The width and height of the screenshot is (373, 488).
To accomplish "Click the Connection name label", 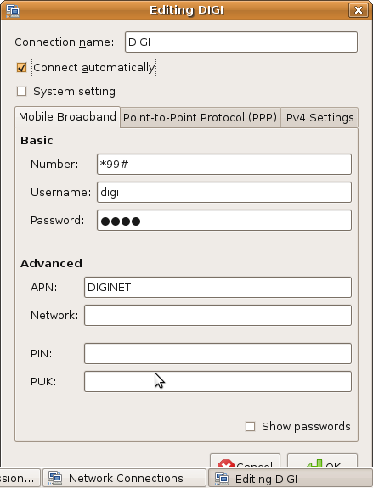I will click(x=65, y=42).
